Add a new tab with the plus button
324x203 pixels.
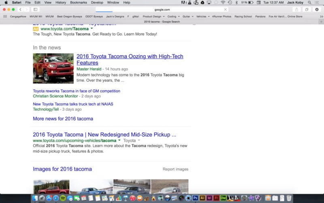(x=321, y=22)
